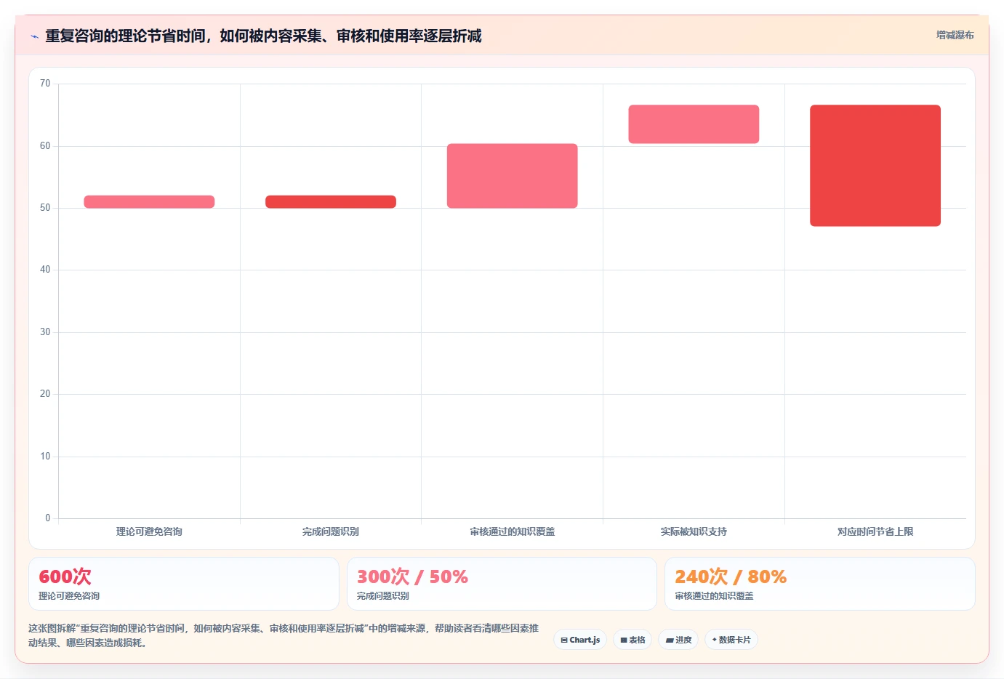The width and height of the screenshot is (1004, 679).
Task: Click the 240次 / 80% stat value
Action: [731, 576]
